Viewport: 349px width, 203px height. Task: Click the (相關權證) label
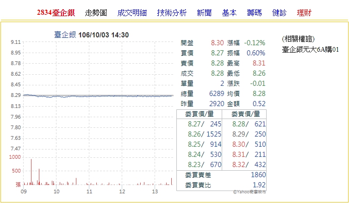[298, 39]
